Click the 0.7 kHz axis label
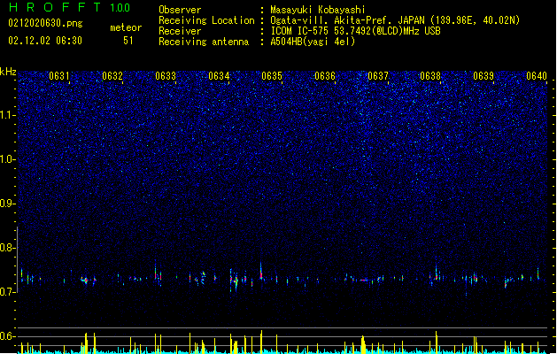The height and width of the screenshot is (354, 557). point(7,292)
